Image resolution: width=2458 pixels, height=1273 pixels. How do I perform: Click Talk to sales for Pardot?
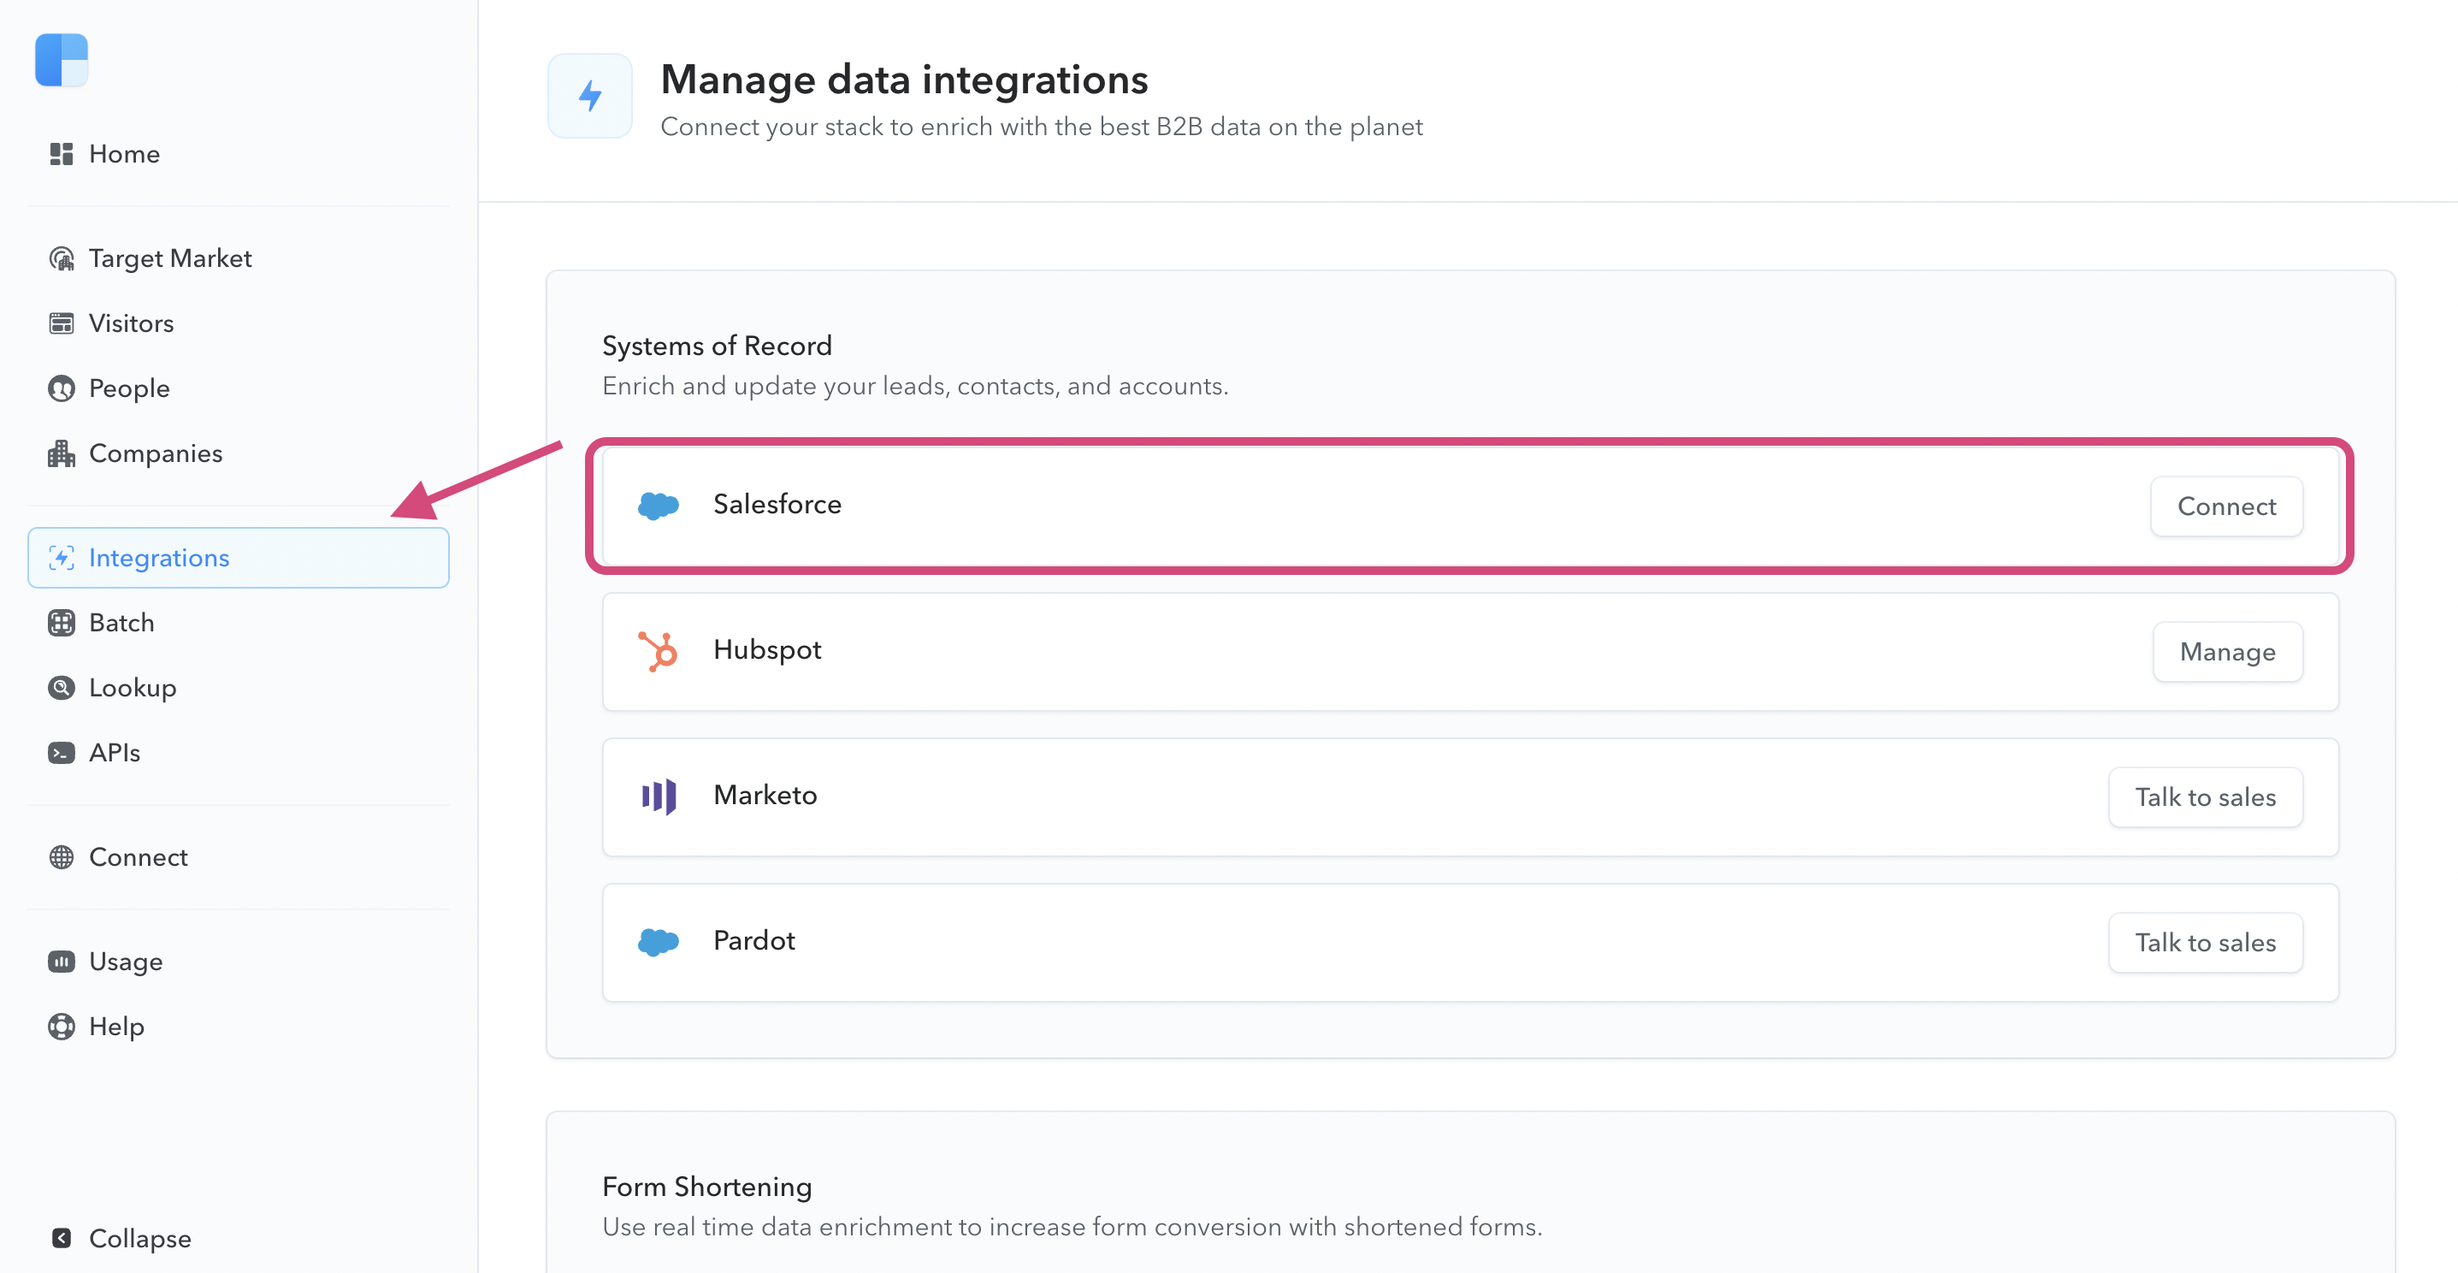click(x=2205, y=943)
